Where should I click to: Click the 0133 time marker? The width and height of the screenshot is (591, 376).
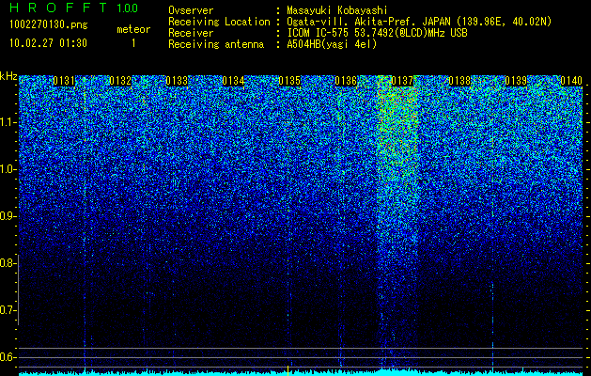point(177,81)
